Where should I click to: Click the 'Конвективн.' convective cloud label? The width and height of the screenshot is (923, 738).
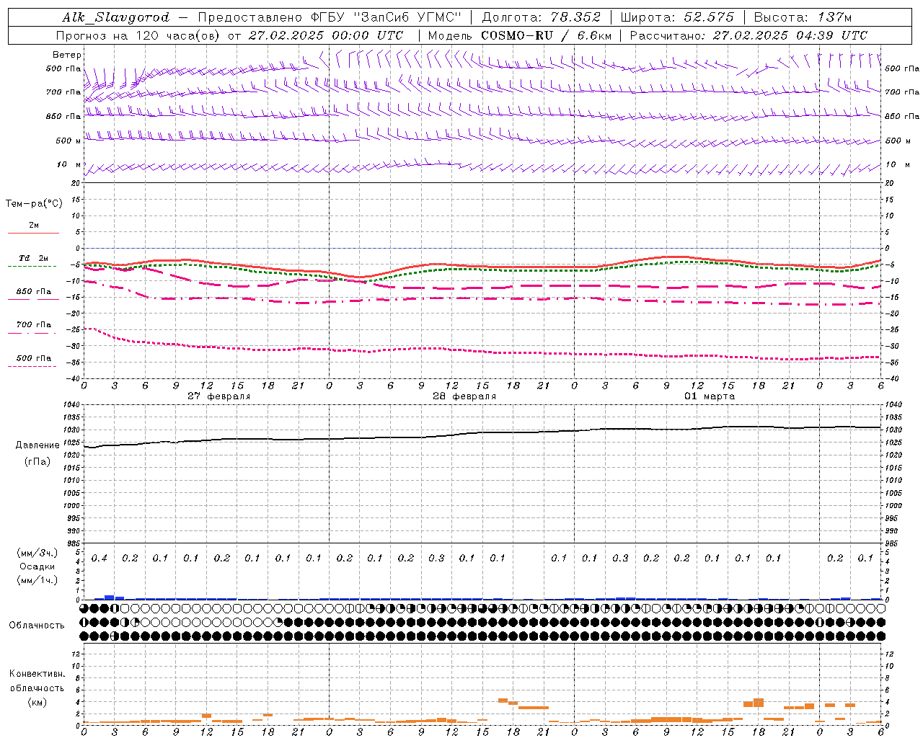(x=37, y=674)
